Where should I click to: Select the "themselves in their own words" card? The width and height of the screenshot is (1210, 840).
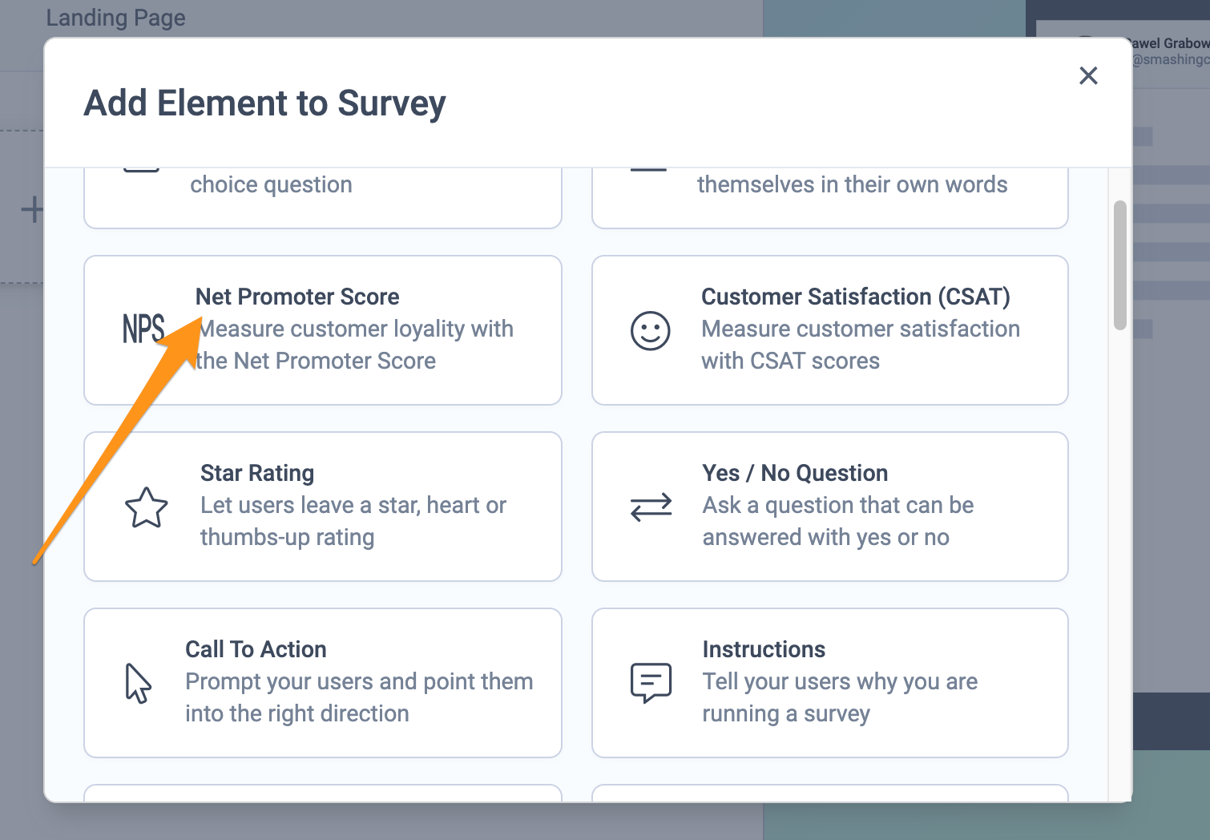click(x=829, y=197)
